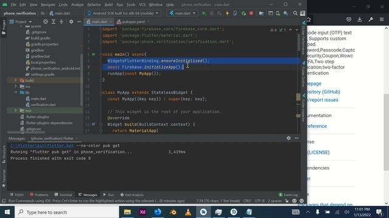Click in the Windows search box
The height and width of the screenshot is (218, 389).
[67, 212]
